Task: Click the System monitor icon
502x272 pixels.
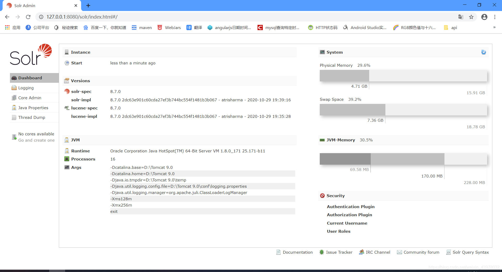Action: tap(322, 52)
